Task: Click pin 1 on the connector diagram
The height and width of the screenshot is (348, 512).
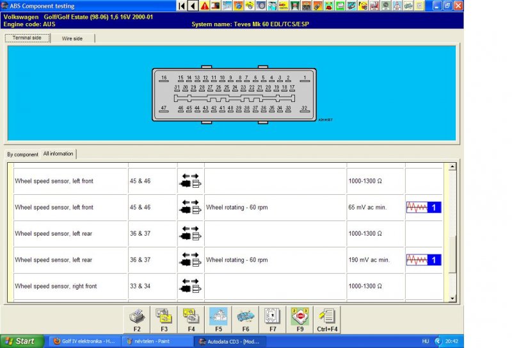Action: tap(305, 78)
